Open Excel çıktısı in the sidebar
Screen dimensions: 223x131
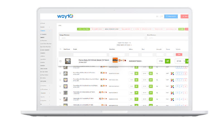click(x=43, y=81)
